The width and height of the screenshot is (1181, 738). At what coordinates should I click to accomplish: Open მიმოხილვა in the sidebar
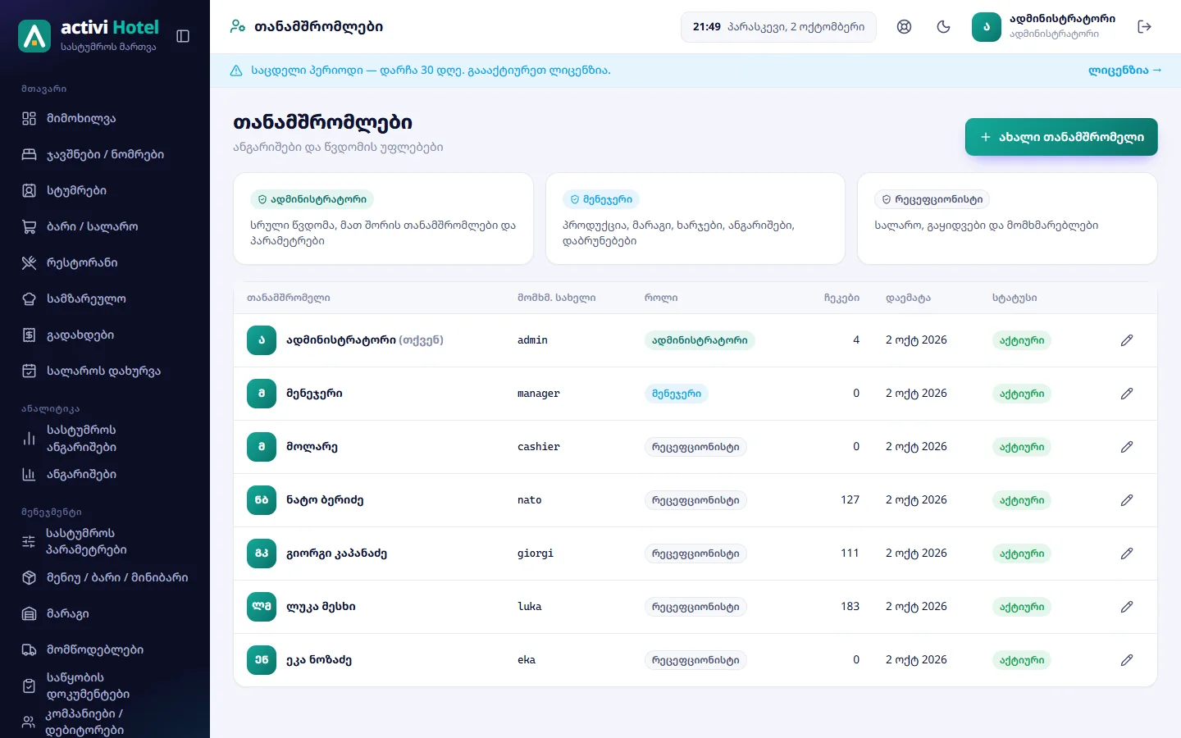[105, 118]
